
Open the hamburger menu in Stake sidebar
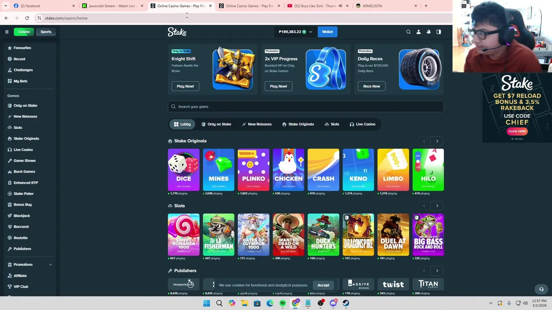tap(6, 32)
